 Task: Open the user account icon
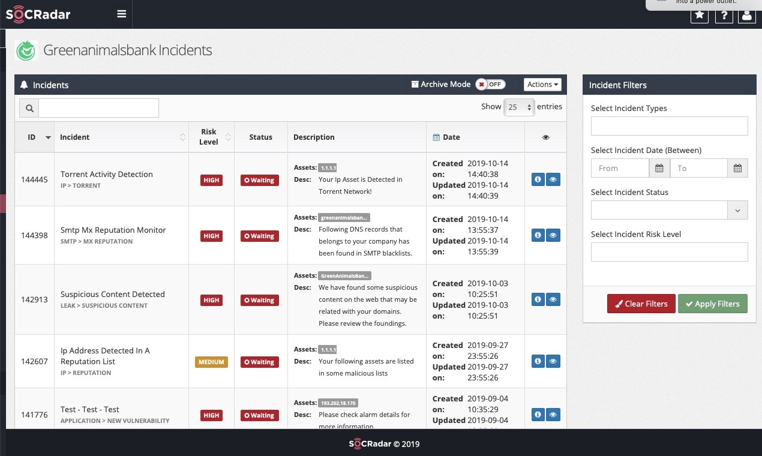tap(747, 15)
